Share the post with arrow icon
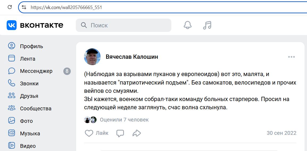This screenshot has width=307, height=151. [136, 133]
